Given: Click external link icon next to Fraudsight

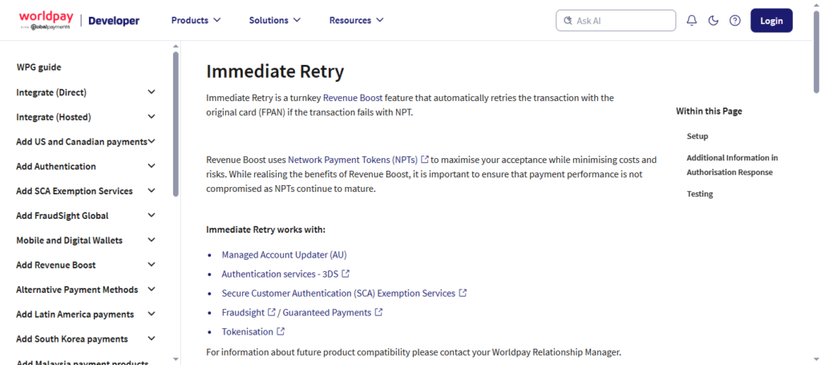Looking at the screenshot, I should [x=271, y=312].
